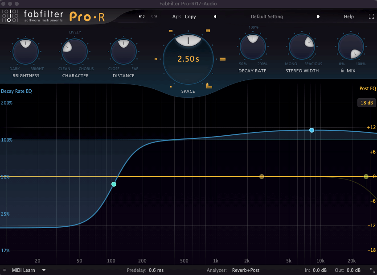Click the 12% label on the decay scale

5,250
